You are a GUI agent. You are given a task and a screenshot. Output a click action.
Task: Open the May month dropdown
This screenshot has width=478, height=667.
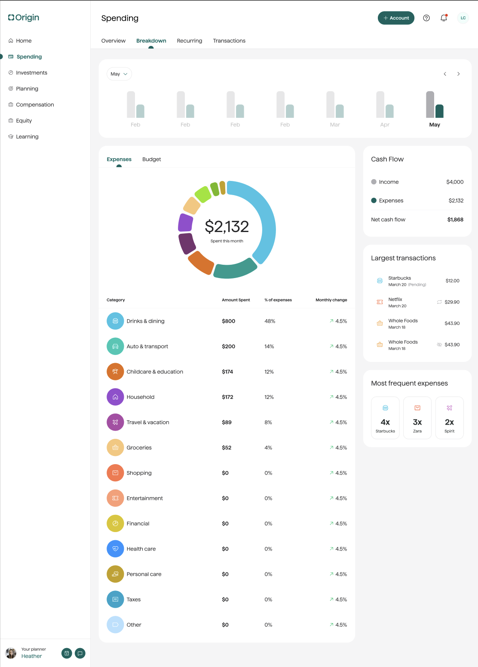click(119, 74)
